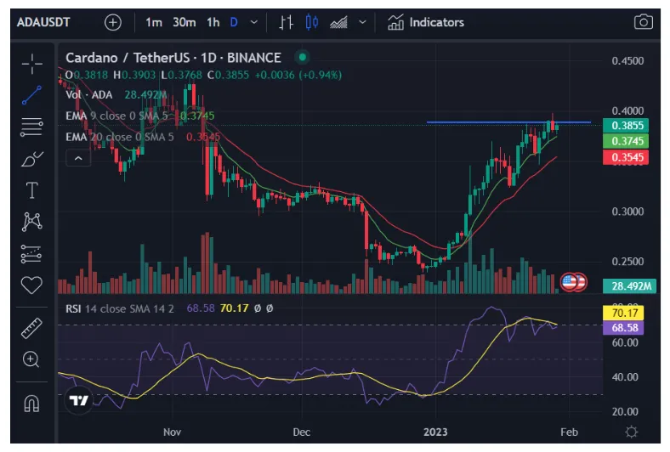Image resolution: width=670 pixels, height=452 pixels.
Task: Switch to the 1m timeframe
Action: (153, 22)
